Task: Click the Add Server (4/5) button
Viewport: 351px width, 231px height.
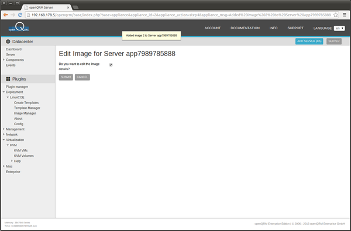Action: (309, 41)
